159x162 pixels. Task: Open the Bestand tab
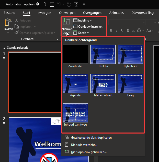click(x=9, y=13)
